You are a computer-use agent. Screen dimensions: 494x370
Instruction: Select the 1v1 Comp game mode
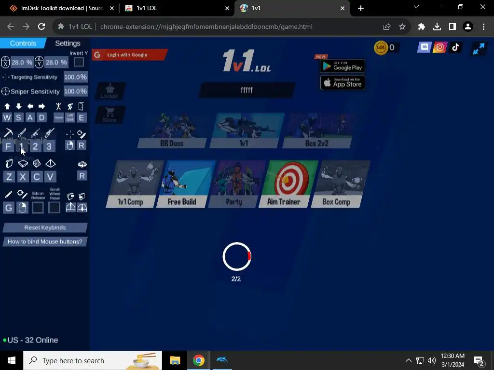point(134,184)
